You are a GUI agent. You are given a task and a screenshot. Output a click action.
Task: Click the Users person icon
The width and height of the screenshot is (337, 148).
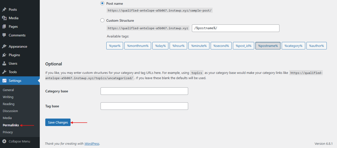click(x=4, y=63)
